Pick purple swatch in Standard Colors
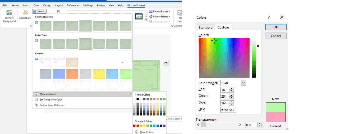This screenshot has width=358, height=134. [164, 126]
